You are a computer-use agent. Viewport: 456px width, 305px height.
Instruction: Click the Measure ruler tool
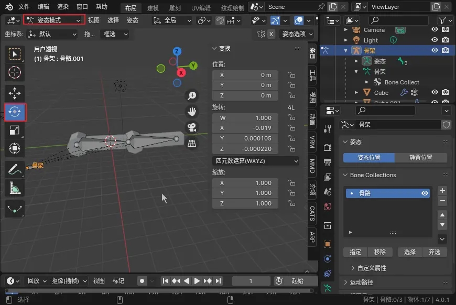15,188
